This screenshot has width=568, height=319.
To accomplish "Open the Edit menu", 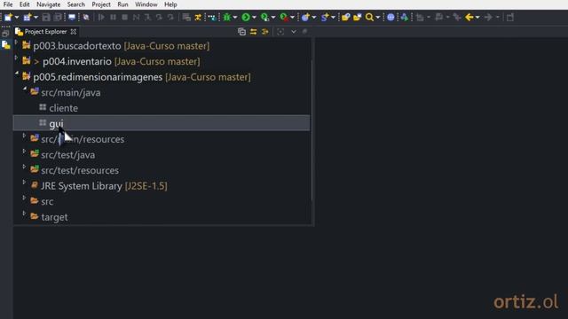I will pyautogui.click(x=25, y=4).
